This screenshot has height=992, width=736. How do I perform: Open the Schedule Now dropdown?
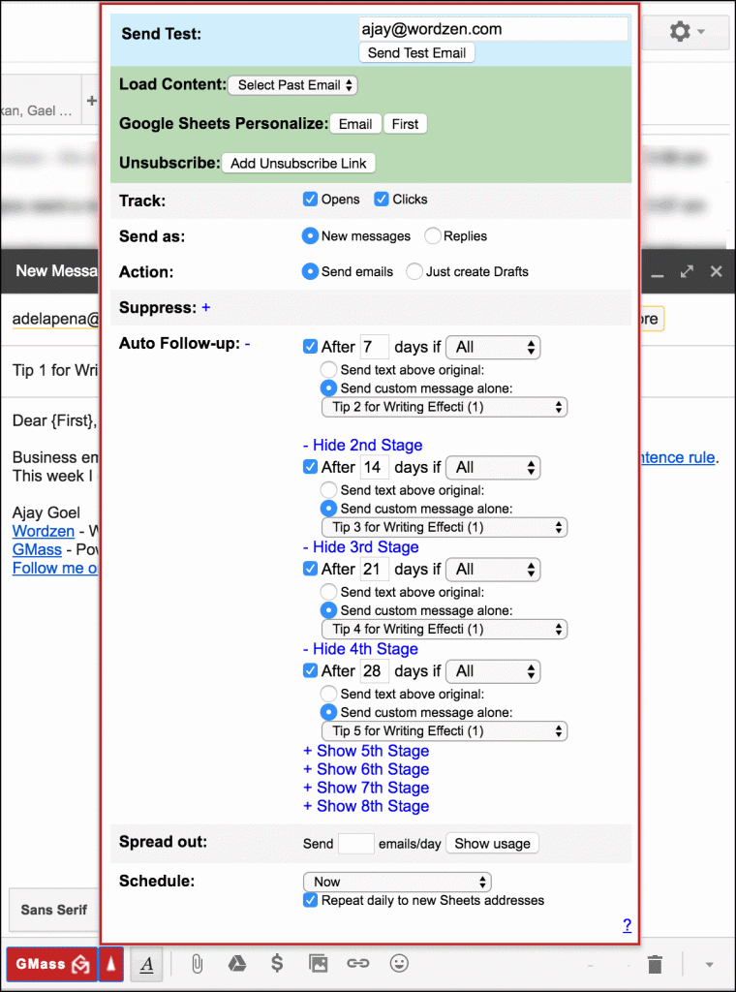click(x=397, y=882)
